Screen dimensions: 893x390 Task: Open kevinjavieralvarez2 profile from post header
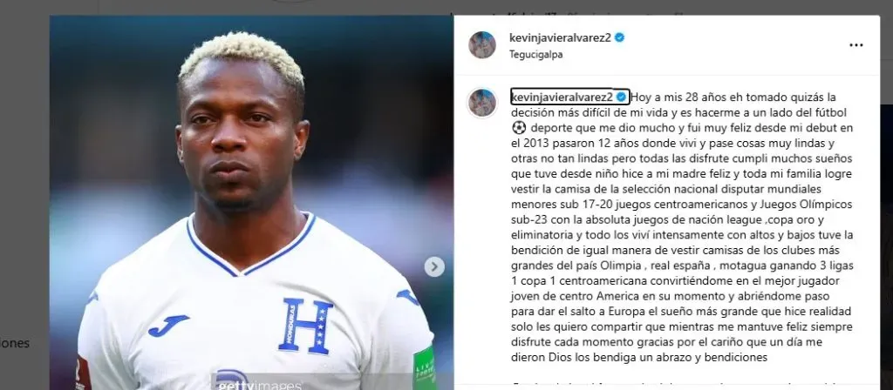(x=561, y=37)
